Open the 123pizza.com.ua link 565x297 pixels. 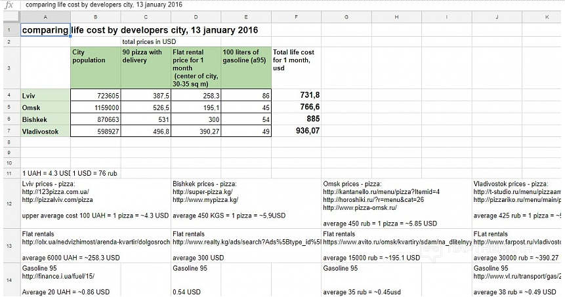pos(56,192)
